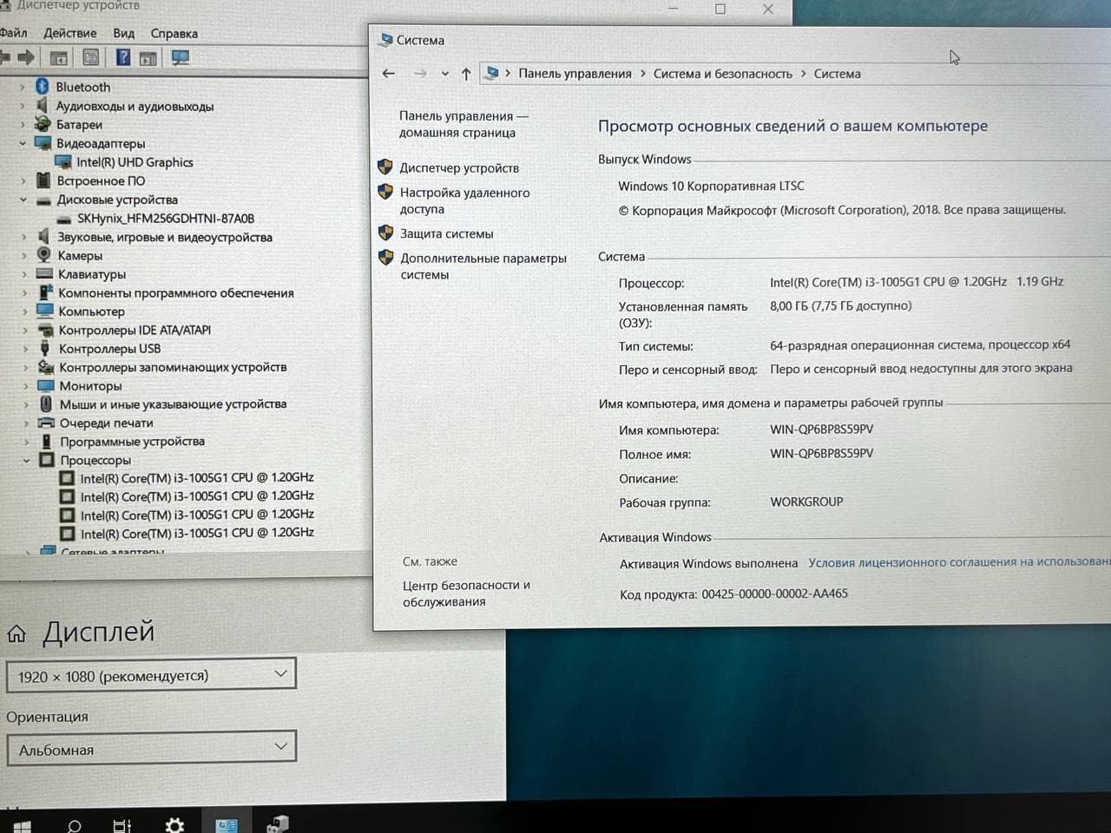1111x833 pixels.
Task: Click Windows 10 Корпоративная LTSC text
Action: tap(711, 186)
